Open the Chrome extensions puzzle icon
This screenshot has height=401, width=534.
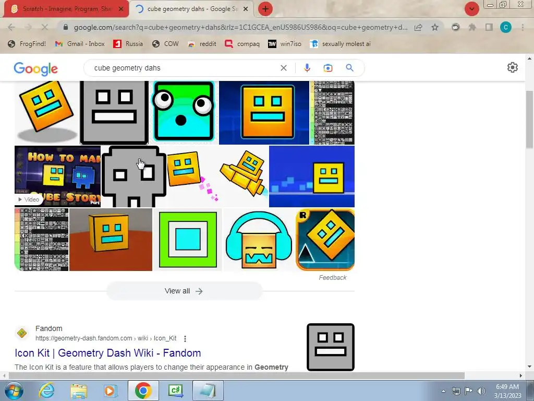click(472, 27)
